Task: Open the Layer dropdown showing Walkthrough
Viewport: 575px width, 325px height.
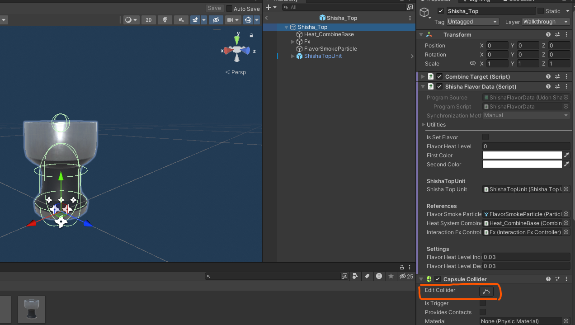Action: [546, 22]
